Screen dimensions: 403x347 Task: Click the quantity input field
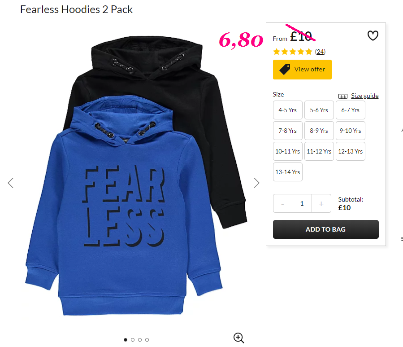click(302, 204)
